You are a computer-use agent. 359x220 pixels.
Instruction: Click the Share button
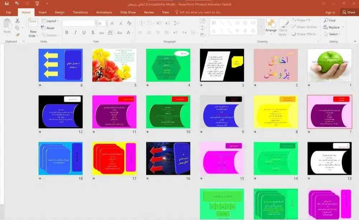[349, 12]
